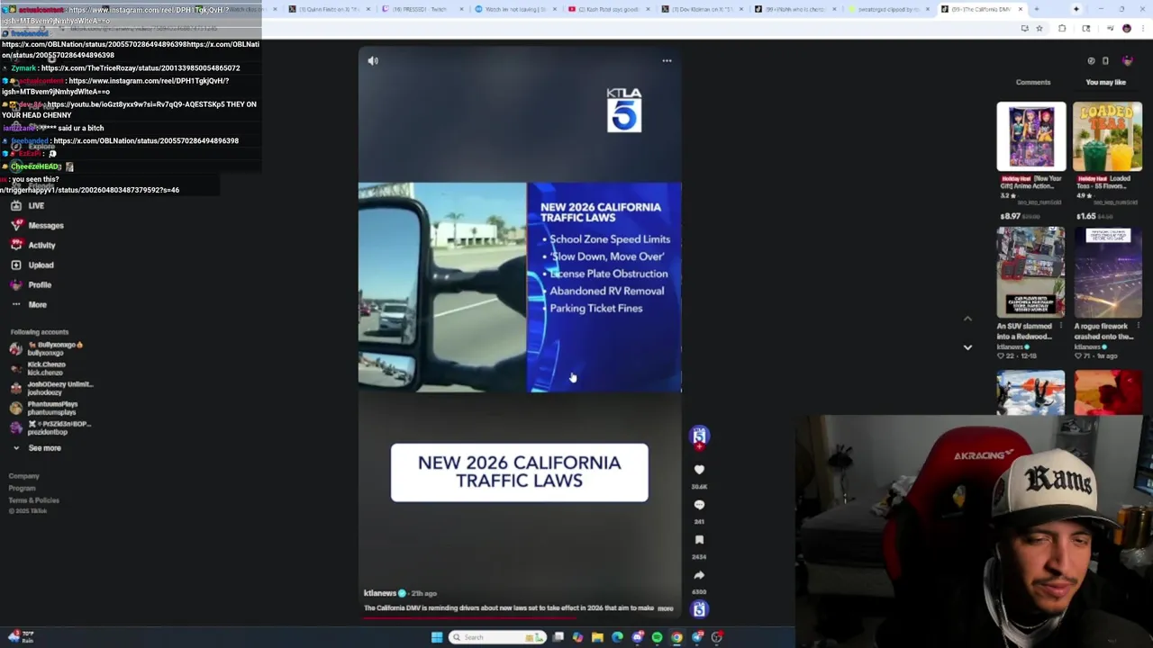The width and height of the screenshot is (1153, 648).
Task: Open the Loaded Teas product thumbnail
Action: click(x=1107, y=137)
